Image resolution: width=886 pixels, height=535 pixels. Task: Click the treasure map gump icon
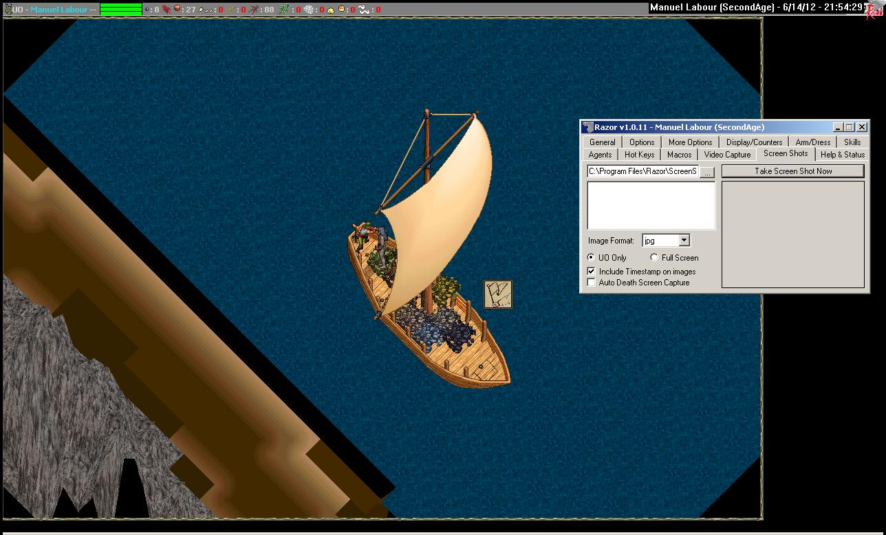(497, 294)
